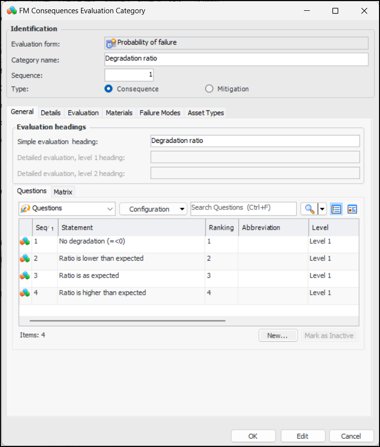This screenshot has height=447, width=380.
Task: Sort by the Seq column header
Action: 45,228
